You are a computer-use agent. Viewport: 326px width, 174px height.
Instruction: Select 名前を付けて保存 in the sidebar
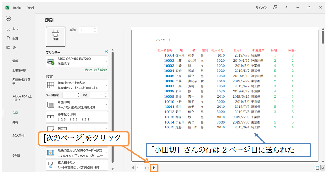point(21,82)
